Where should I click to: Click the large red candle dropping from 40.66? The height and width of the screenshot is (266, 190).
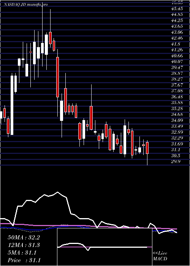(57, 77)
